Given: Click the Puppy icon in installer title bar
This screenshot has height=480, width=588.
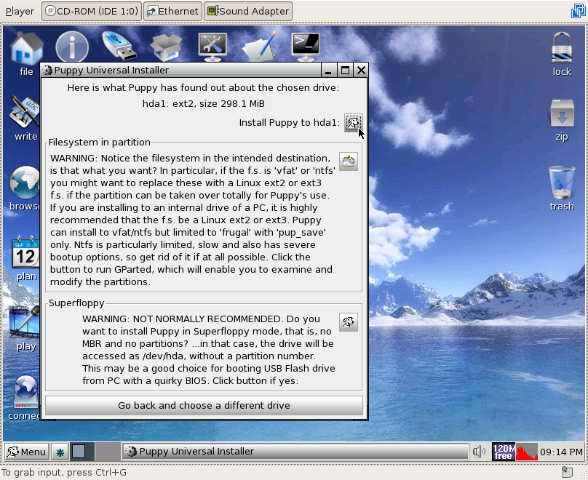Looking at the screenshot, I should coord(47,70).
